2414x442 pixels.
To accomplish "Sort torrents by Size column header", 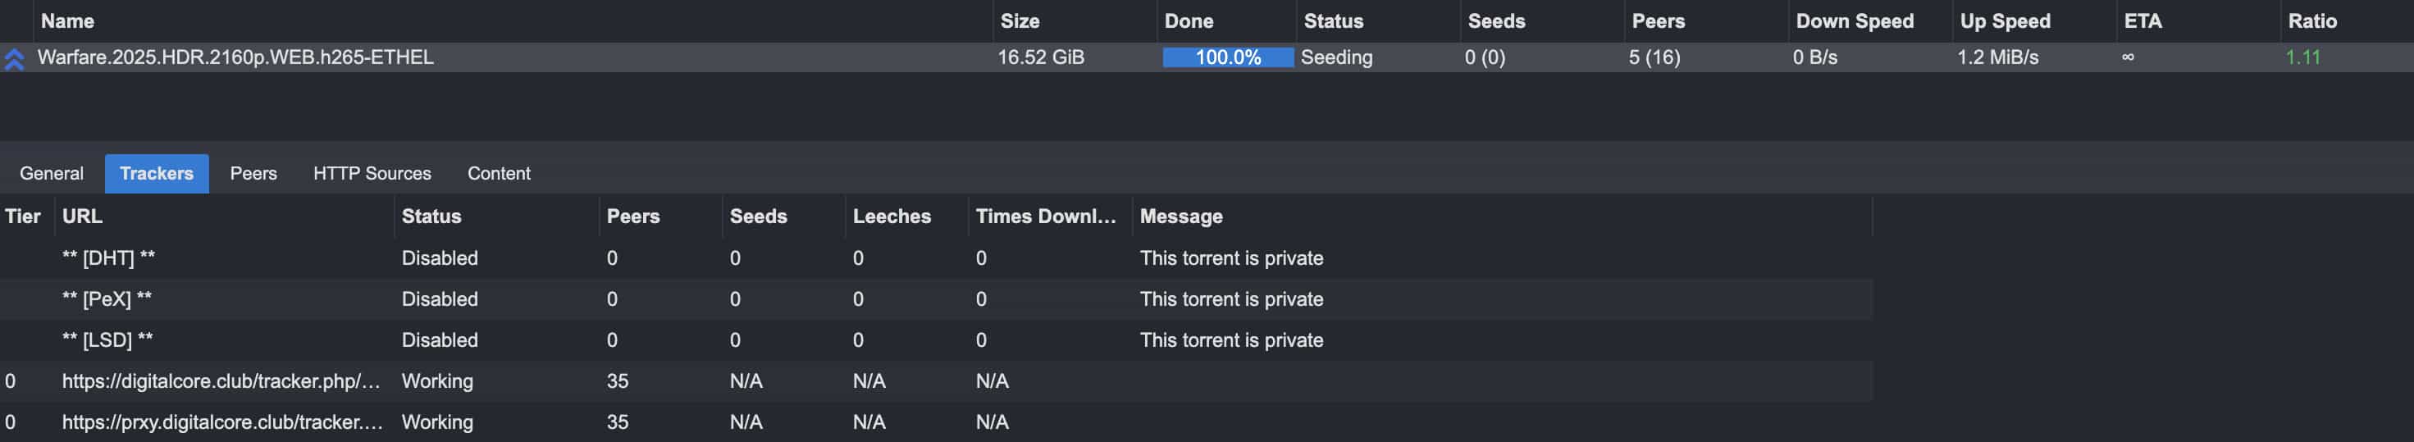I will tap(1020, 21).
